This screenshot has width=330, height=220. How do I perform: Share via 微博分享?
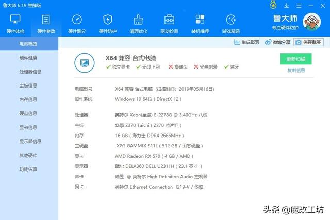click(x=277, y=42)
